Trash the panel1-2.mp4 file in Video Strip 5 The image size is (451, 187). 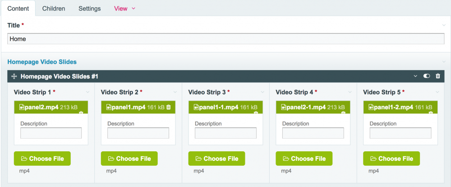431,112
